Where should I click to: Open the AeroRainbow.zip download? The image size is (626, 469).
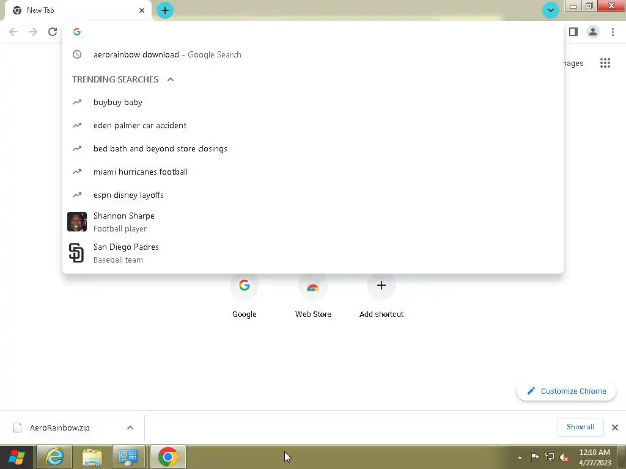[59, 428]
